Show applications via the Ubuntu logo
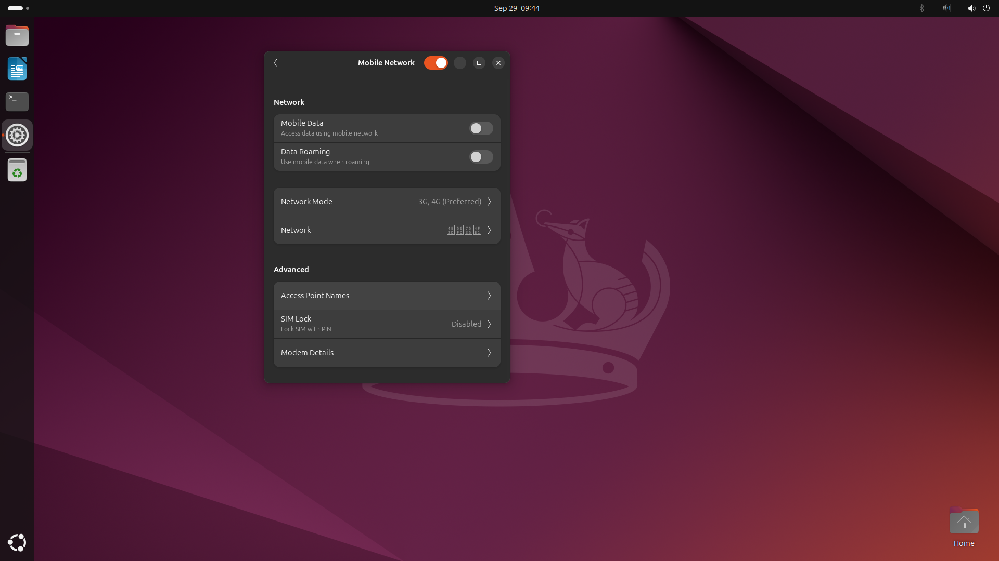The image size is (999, 561). [x=17, y=542]
